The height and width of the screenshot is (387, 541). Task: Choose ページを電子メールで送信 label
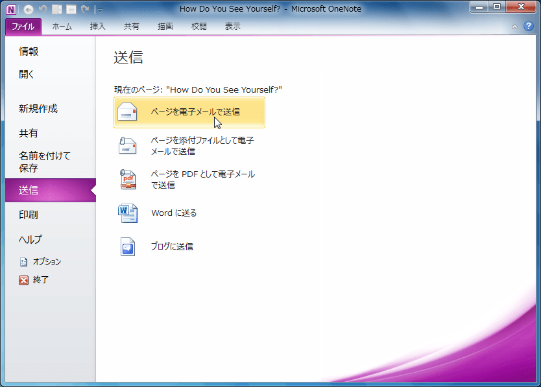point(195,112)
